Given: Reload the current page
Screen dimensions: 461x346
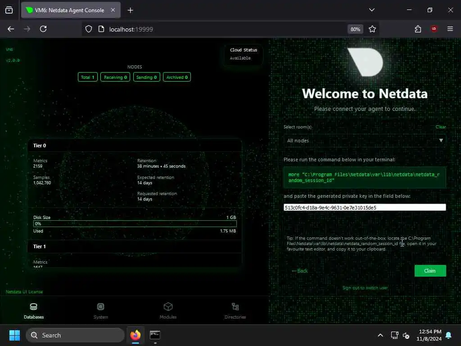Looking at the screenshot, I should [x=43, y=29].
